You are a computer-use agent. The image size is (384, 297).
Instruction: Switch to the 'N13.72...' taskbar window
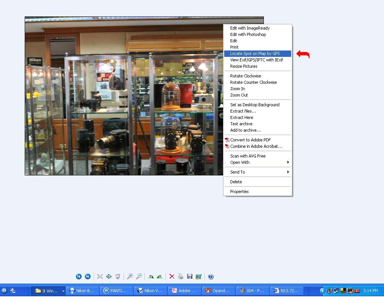pyautogui.click(x=287, y=291)
